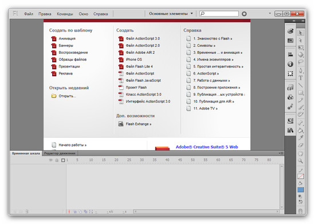The width and height of the screenshot is (315, 224).
Task: Click the blue fill color swatch
Action: pyautogui.click(x=301, y=190)
